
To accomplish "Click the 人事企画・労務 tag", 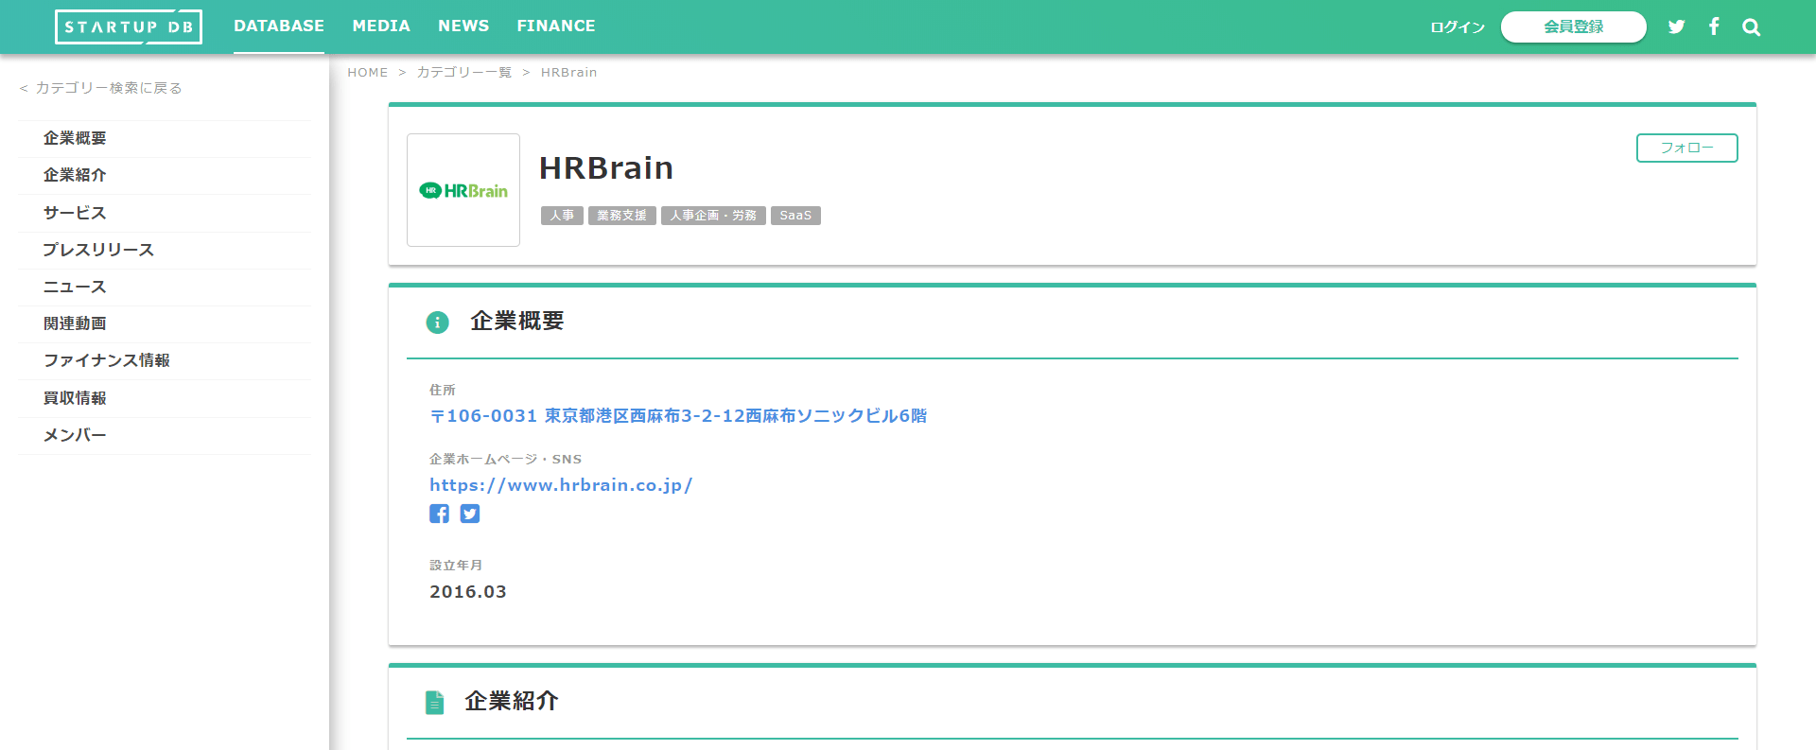I will [x=713, y=216].
